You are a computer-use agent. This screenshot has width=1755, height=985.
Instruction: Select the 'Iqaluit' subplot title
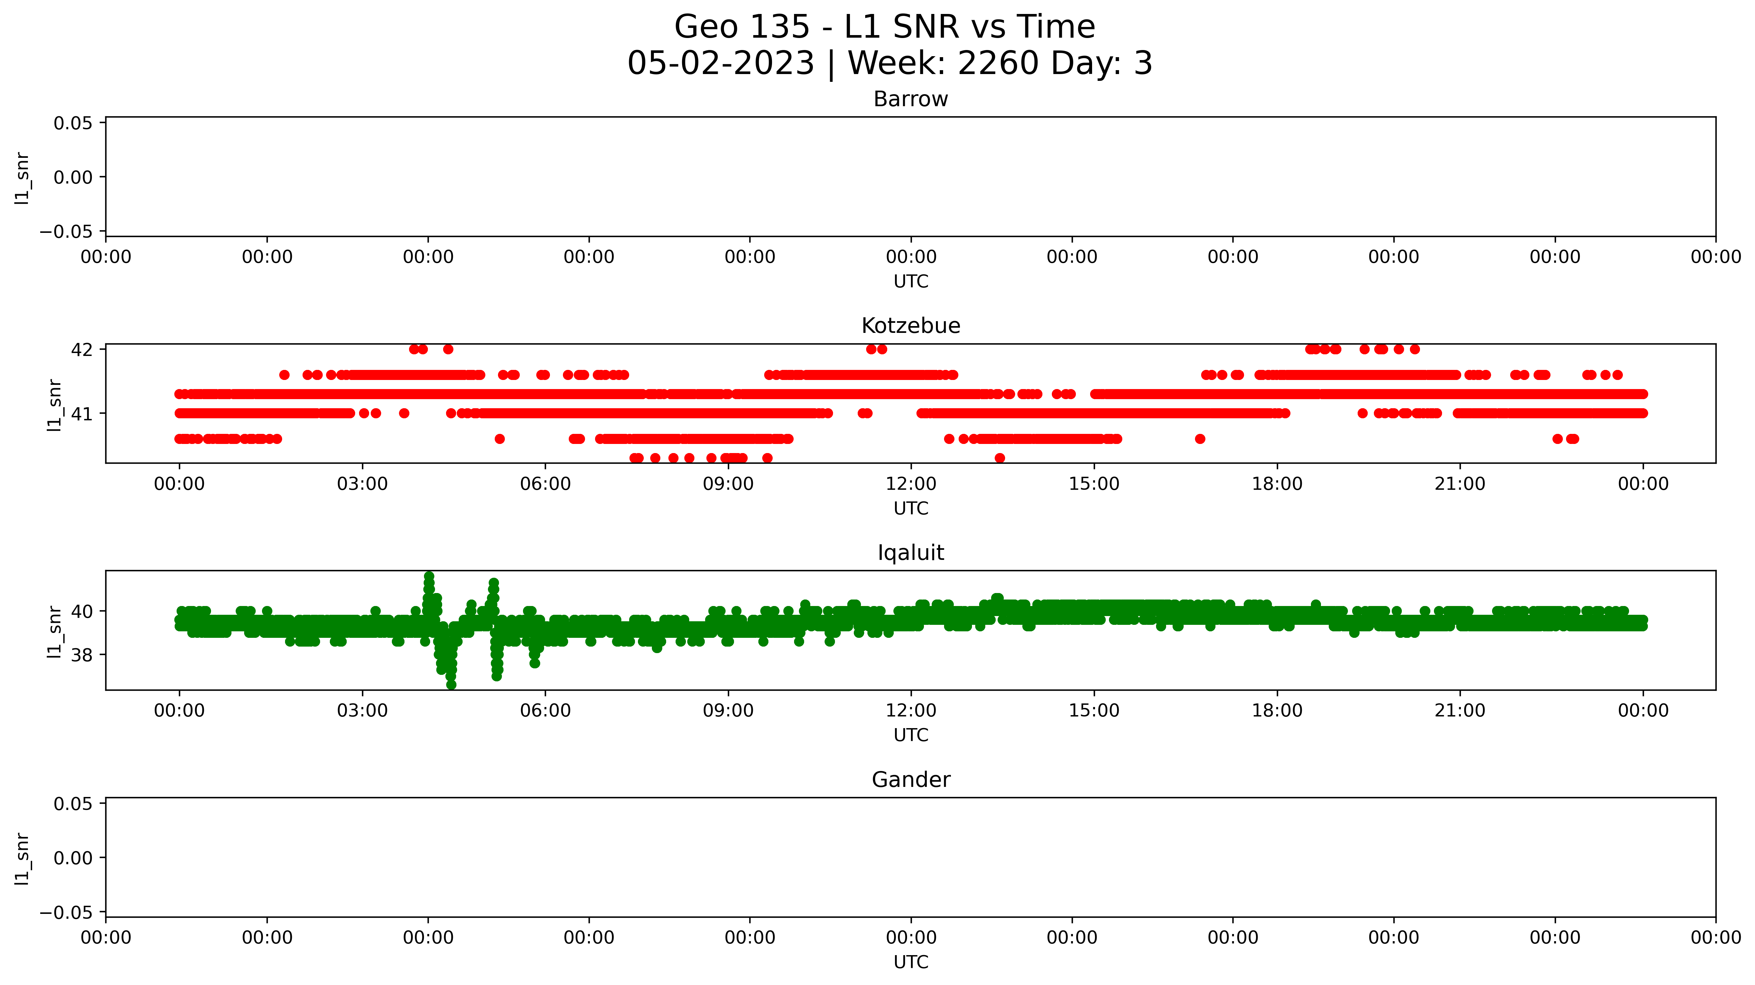coord(911,553)
